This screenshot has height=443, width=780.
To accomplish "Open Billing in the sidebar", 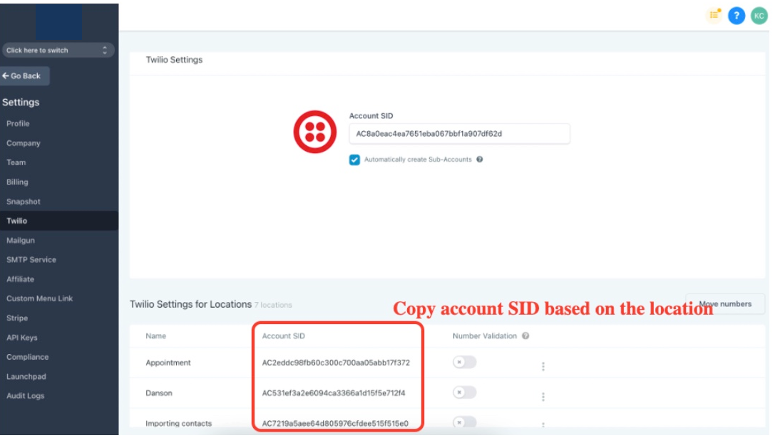I will click(x=17, y=182).
